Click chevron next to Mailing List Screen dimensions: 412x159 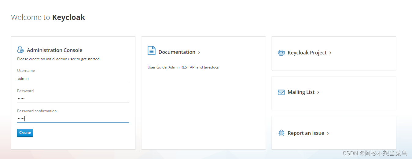tap(318, 92)
